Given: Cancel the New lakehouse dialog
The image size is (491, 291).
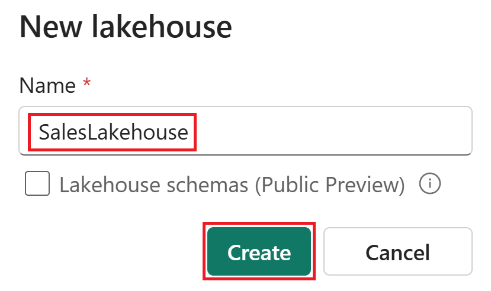Looking at the screenshot, I should (397, 253).
